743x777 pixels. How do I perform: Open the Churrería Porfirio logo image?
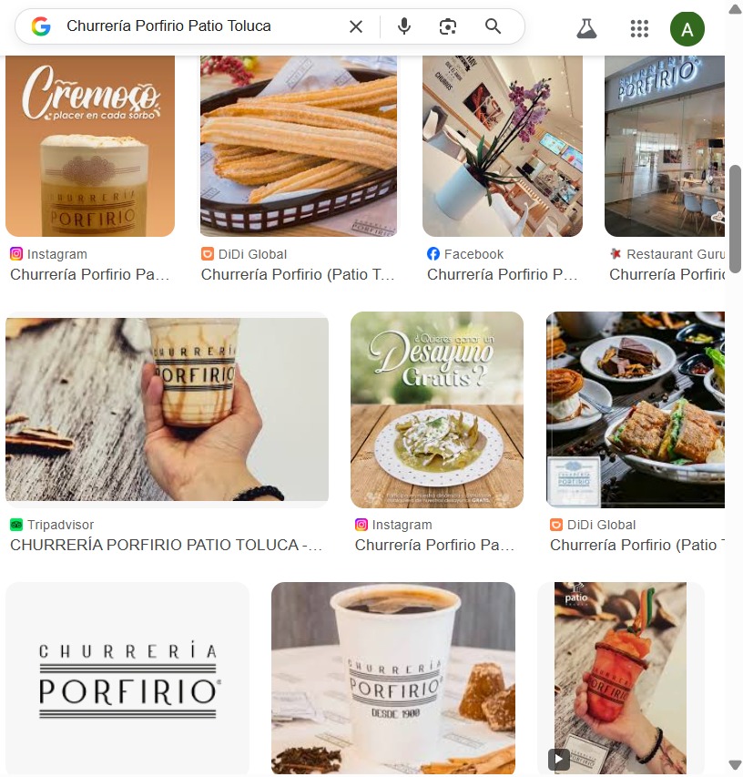127,678
